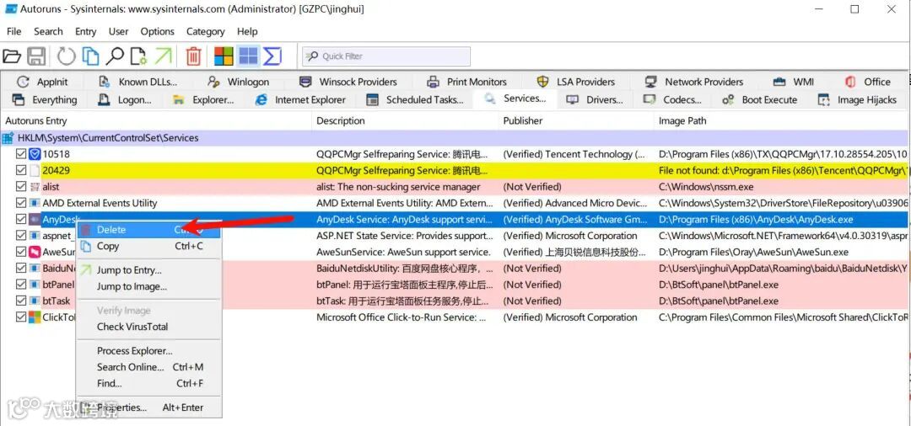Screen dimensions: 911x426
Task: Open the Entry menu
Action: 86,31
